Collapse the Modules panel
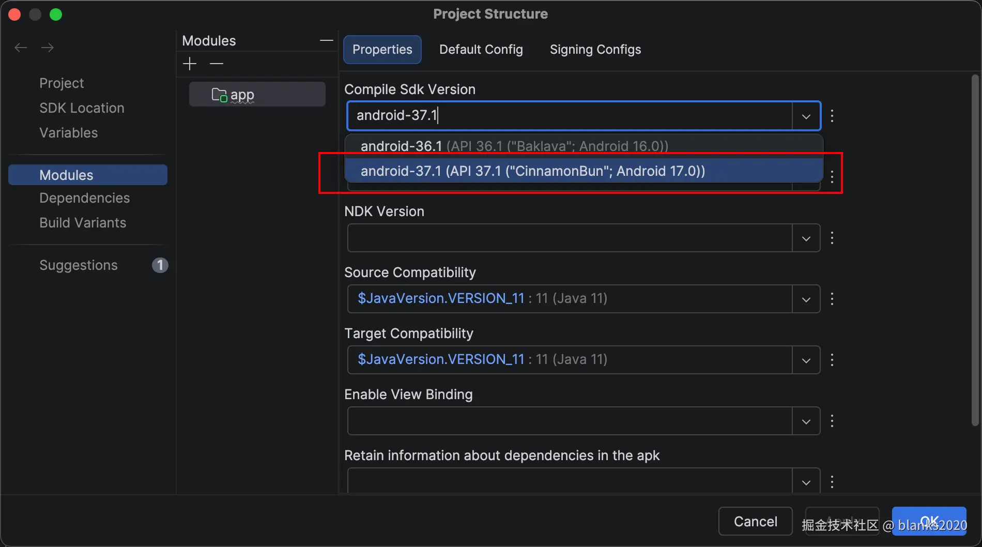982x547 pixels. coord(326,40)
